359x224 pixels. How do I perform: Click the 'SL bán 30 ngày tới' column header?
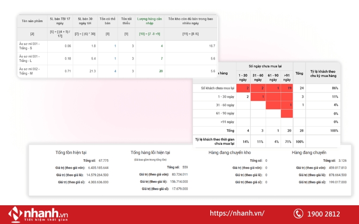click(86, 21)
